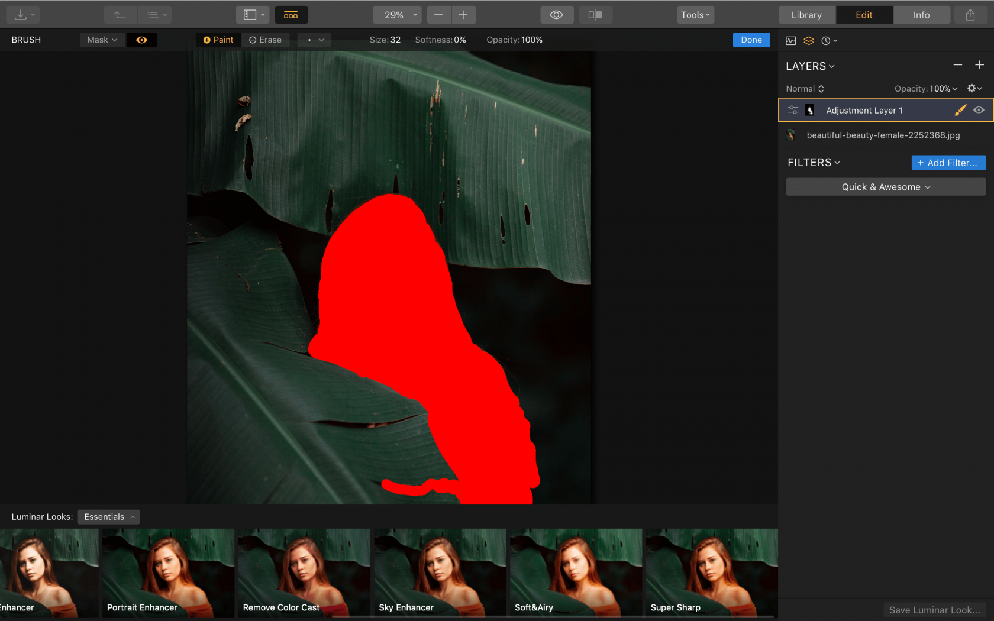Switch to the Library tab
Viewport: 994px width, 621px height.
[806, 14]
